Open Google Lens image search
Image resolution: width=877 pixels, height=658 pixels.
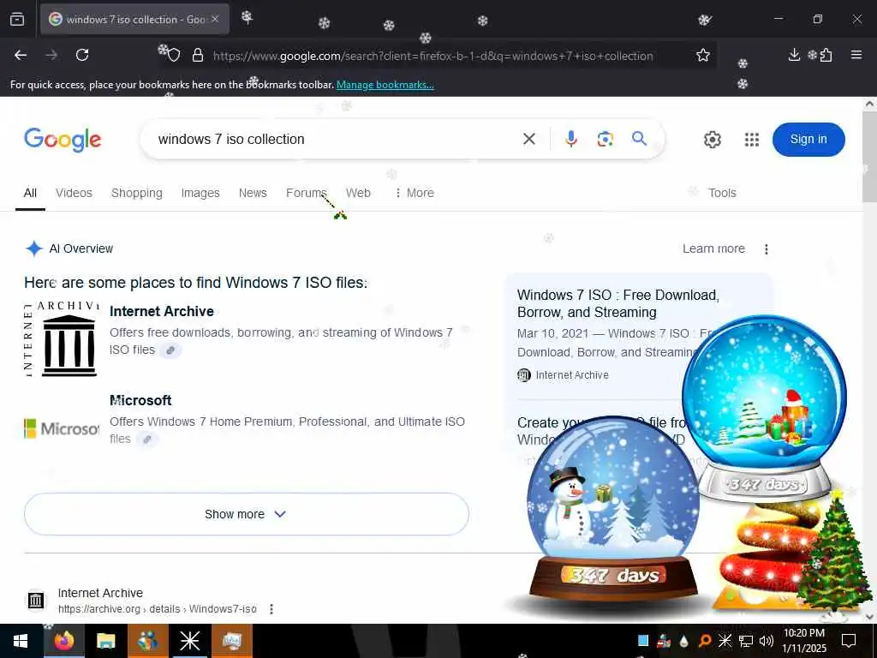pos(606,139)
